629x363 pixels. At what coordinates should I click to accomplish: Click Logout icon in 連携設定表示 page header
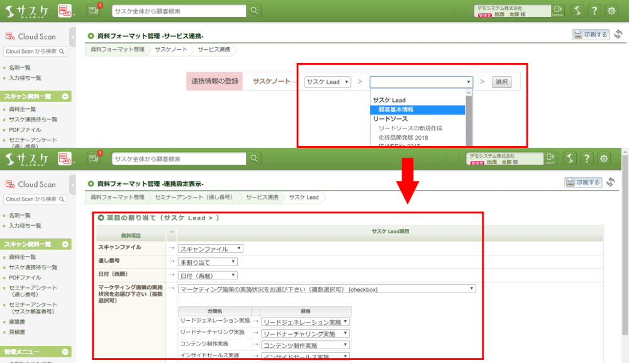[550, 158]
